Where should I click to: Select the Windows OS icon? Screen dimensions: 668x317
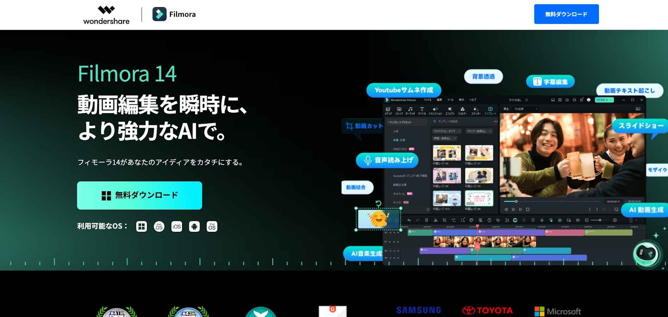[x=142, y=226]
